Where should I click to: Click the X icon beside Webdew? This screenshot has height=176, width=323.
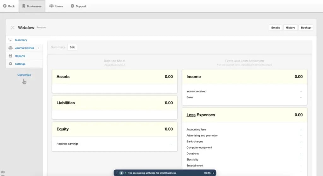tap(13, 28)
